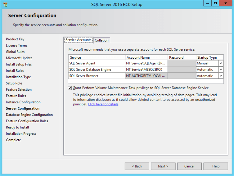Image resolution: width=234 pixels, height=176 pixels.
Task: Click the Service column header
Action: (x=97, y=57)
